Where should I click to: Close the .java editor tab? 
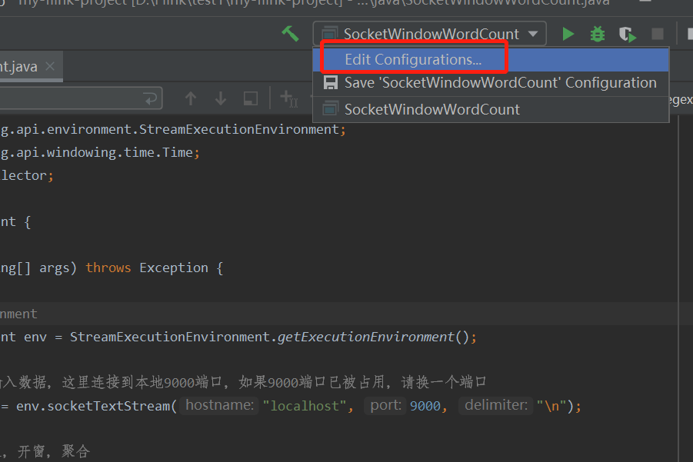tap(51, 66)
